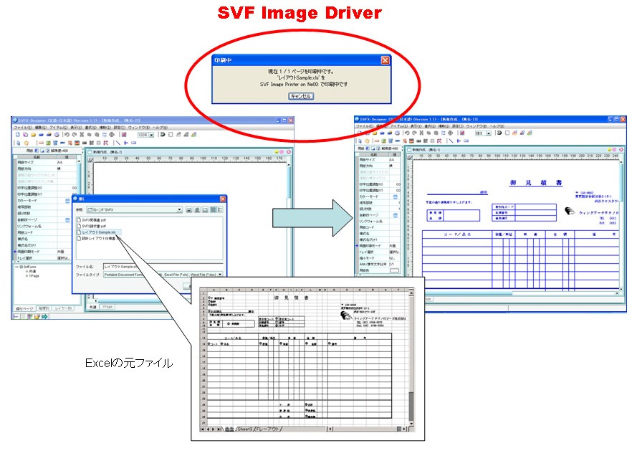Viewport: 637px width, 451px height.
Task: Select file レイアウトSample.xls in the Open dialog
Action: pyautogui.click(x=99, y=232)
